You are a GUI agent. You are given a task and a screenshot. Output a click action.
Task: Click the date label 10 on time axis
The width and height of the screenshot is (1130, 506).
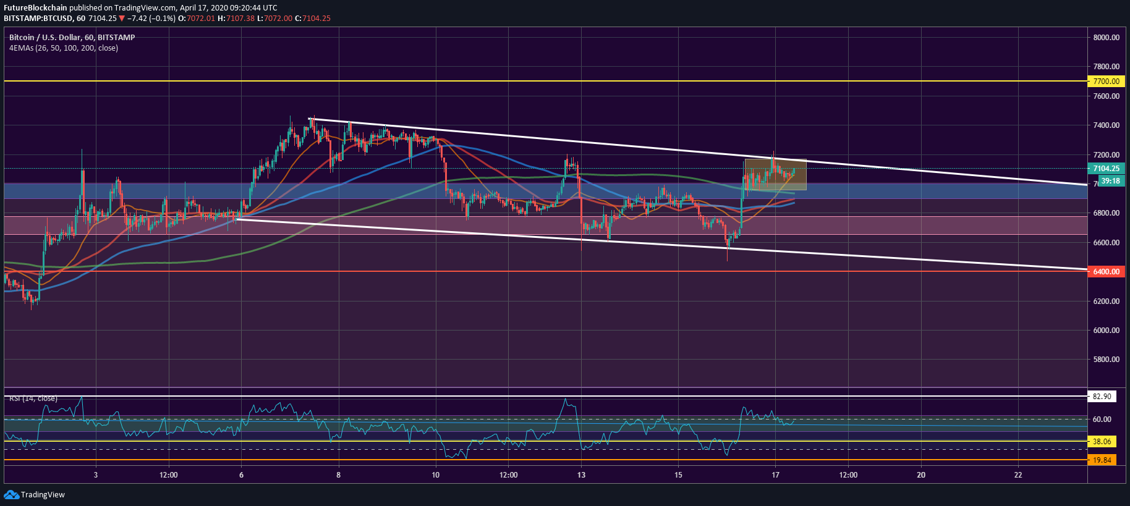pyautogui.click(x=436, y=475)
